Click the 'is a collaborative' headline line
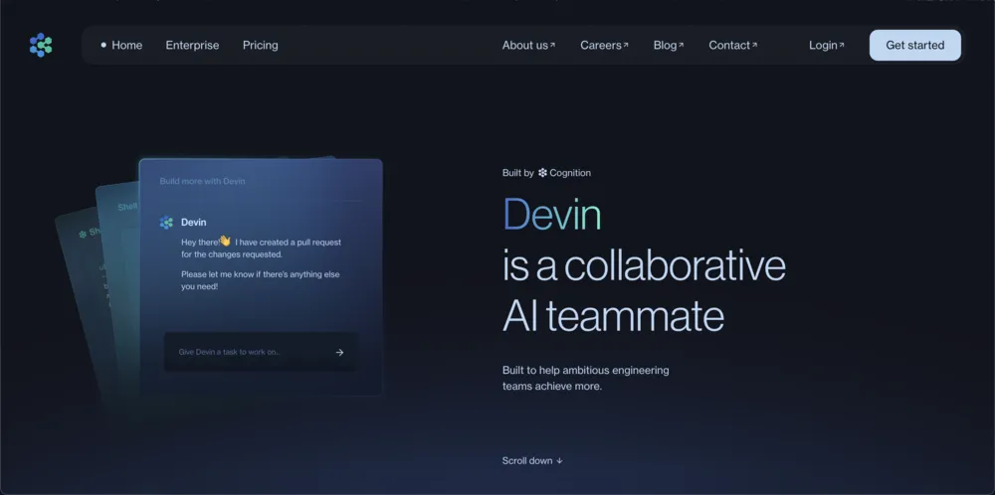 644,265
